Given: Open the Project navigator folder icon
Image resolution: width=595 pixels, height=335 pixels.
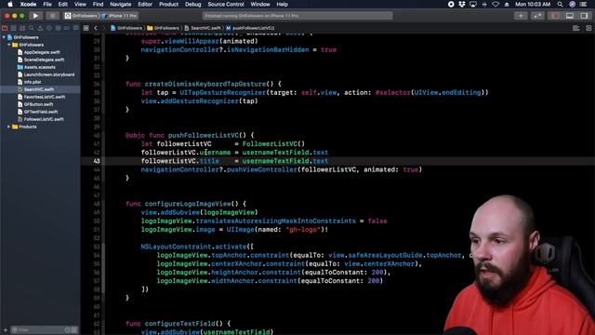Looking at the screenshot, I should click(x=5, y=28).
